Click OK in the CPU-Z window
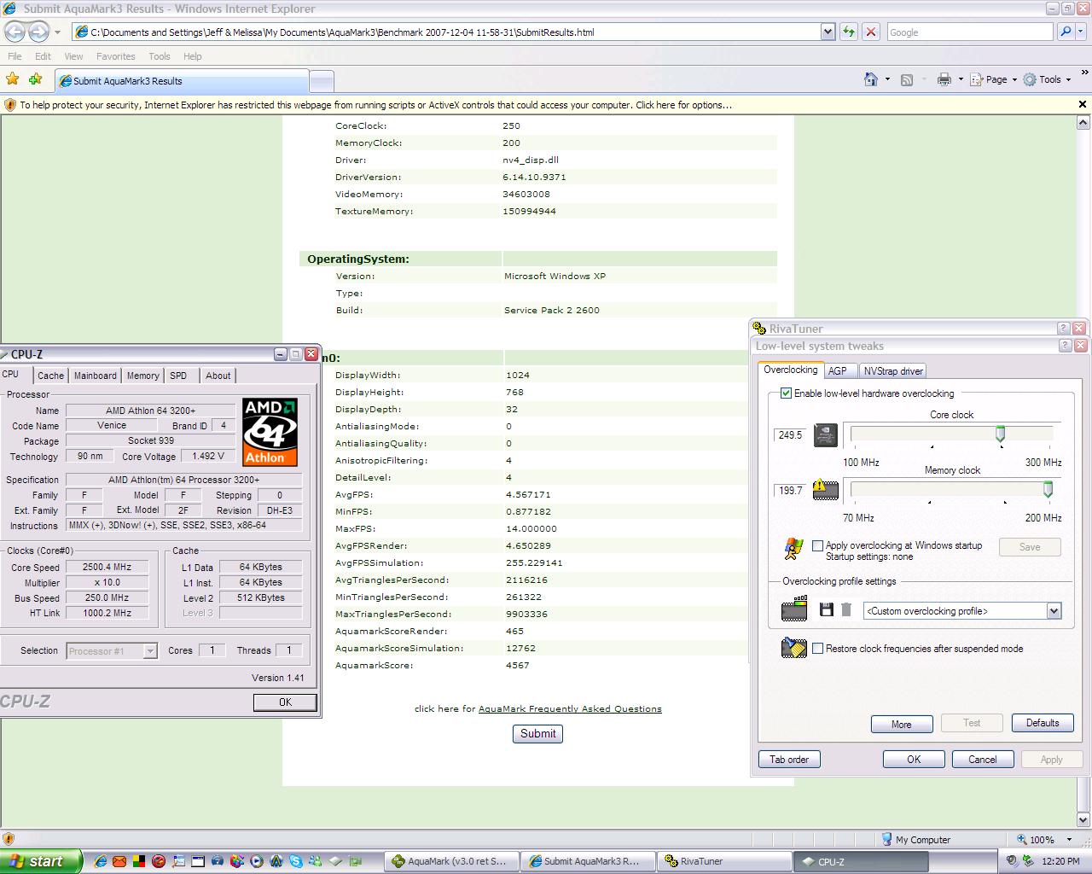The height and width of the screenshot is (874, 1092). point(285,702)
